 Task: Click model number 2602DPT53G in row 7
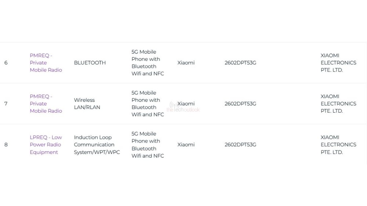[x=240, y=104]
